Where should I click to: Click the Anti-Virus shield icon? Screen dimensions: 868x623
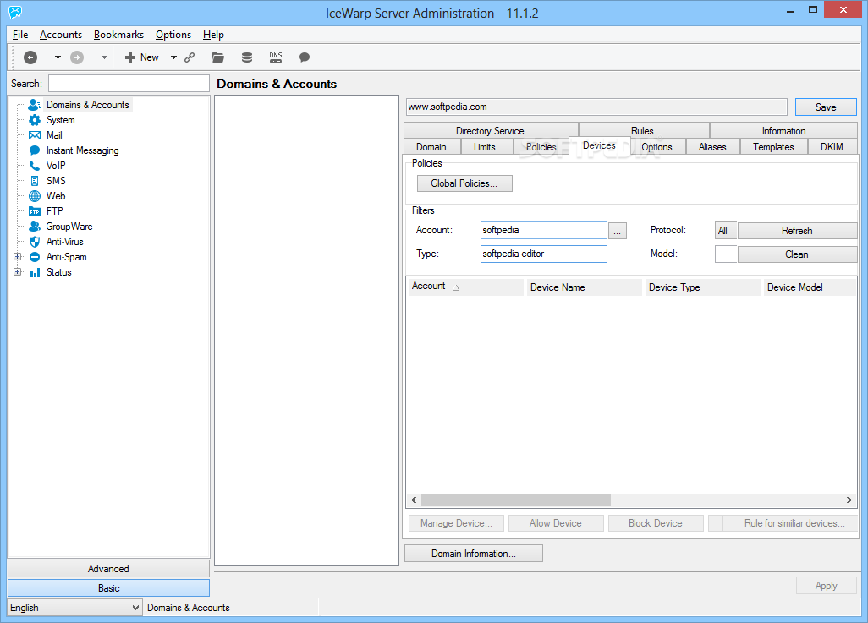pyautogui.click(x=35, y=242)
